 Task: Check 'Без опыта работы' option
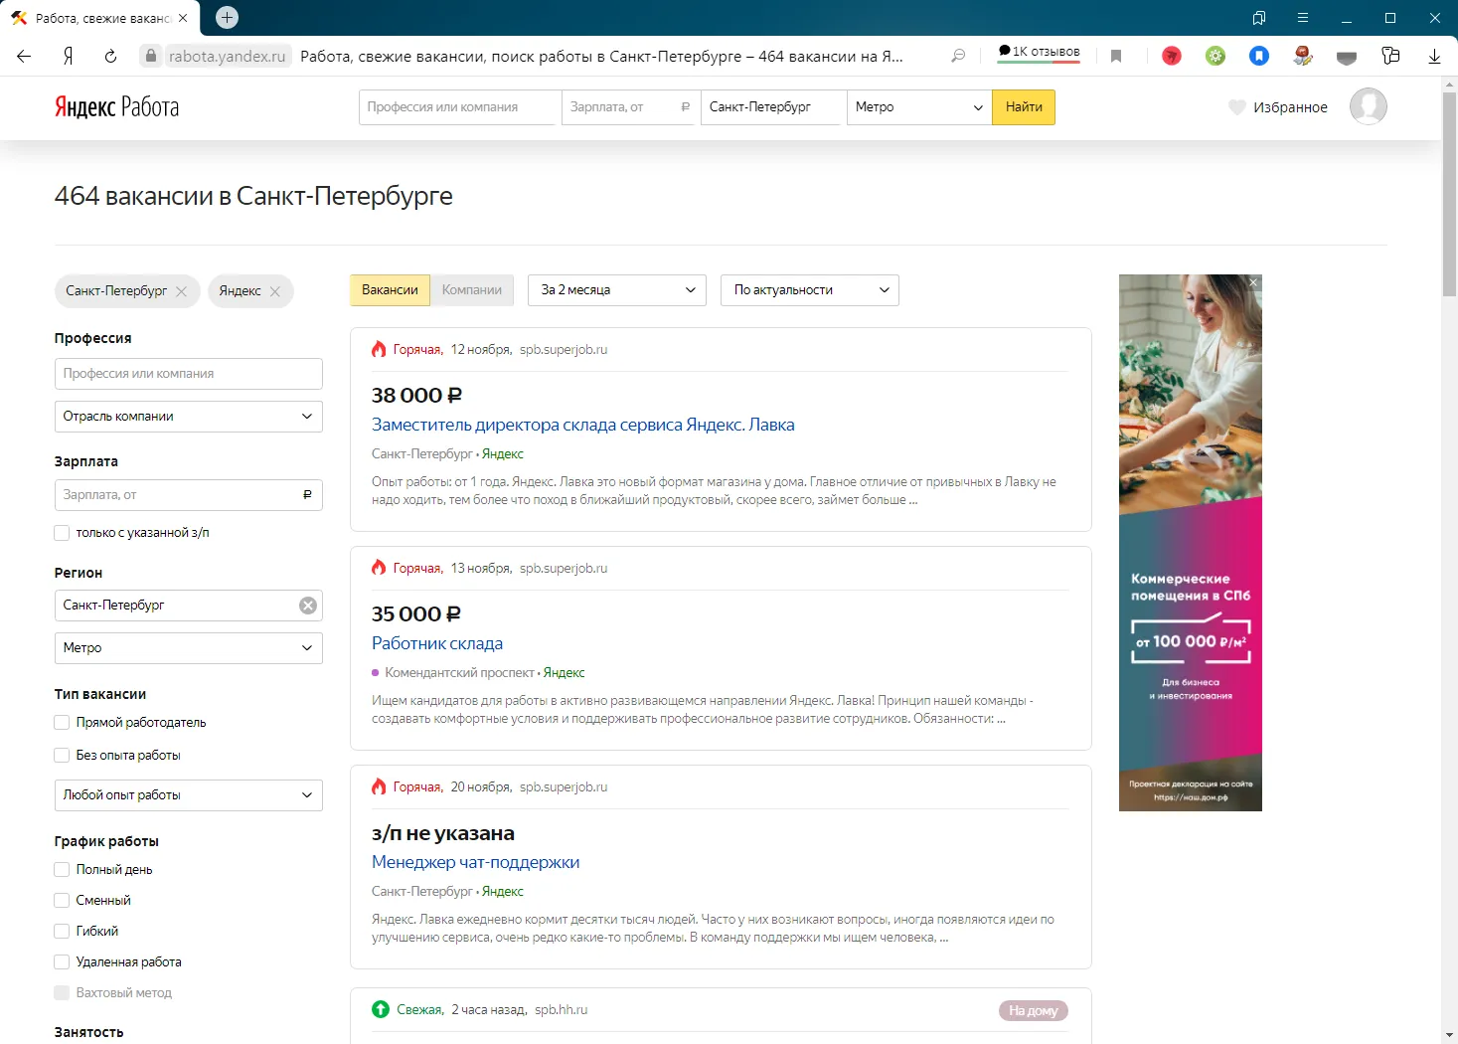tap(62, 756)
